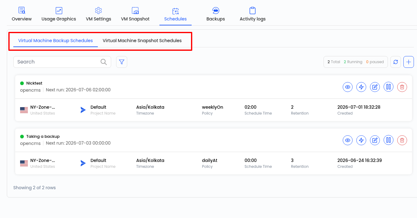This screenshot has height=218, width=417.
Task: Click project arrow icon in Nicktest row
Action: coord(83,110)
